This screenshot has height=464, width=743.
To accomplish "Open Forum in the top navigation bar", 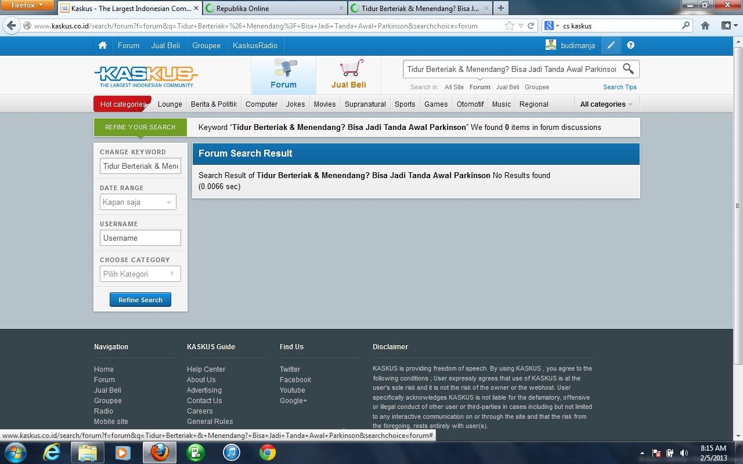I will [128, 45].
